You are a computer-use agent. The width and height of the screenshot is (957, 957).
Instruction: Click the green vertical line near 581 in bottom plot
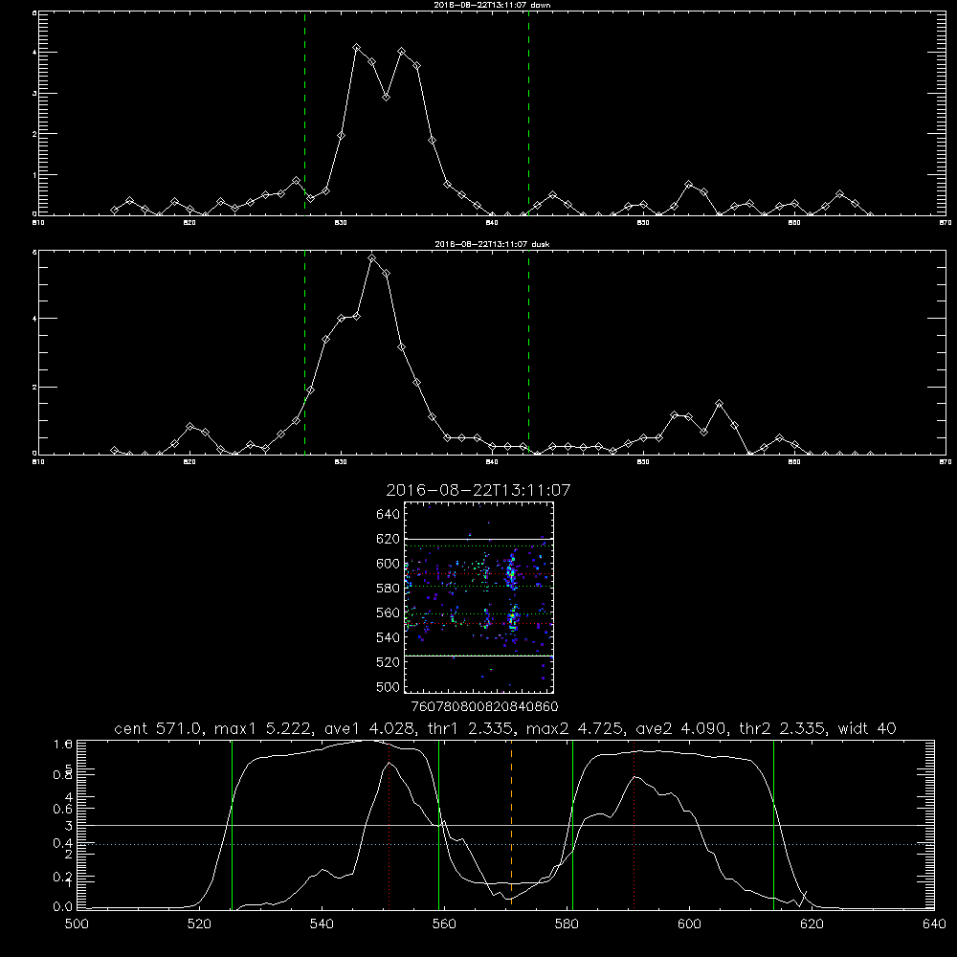[x=572, y=824]
